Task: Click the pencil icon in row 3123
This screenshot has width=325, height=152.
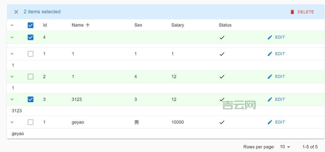Action: click(x=270, y=99)
